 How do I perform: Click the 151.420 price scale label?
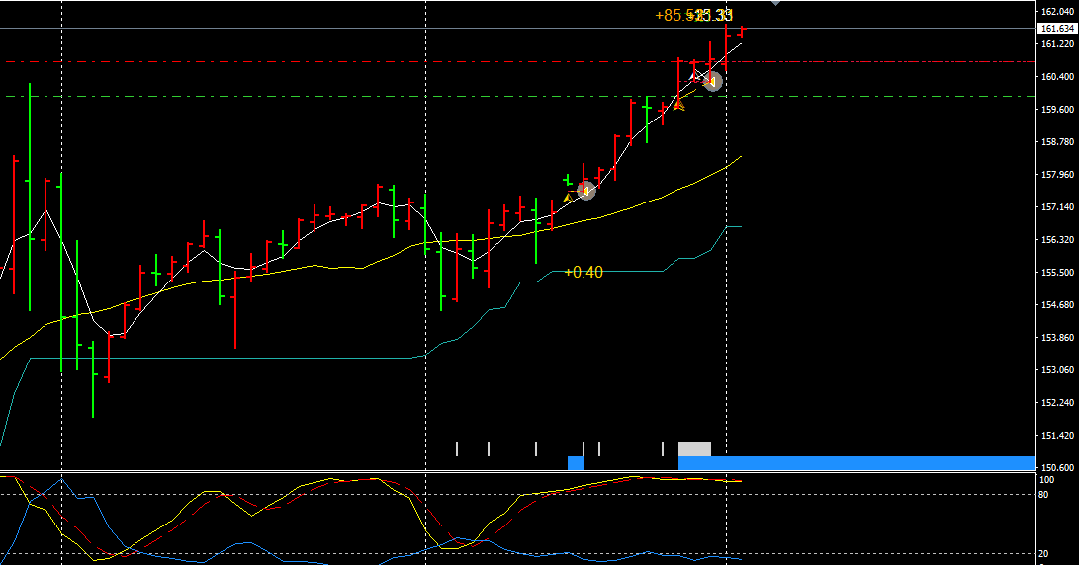click(x=1057, y=435)
